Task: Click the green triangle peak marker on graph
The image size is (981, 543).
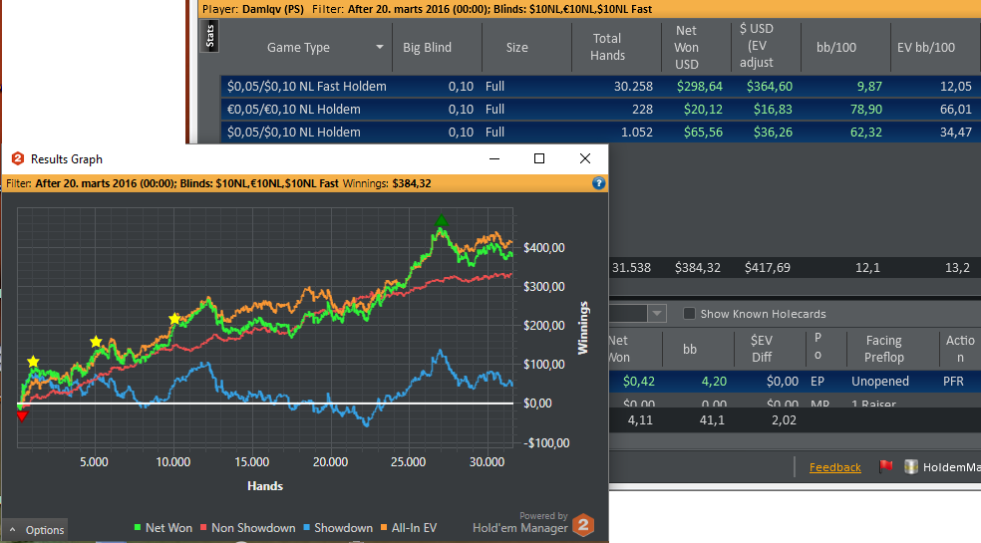Action: click(x=442, y=220)
